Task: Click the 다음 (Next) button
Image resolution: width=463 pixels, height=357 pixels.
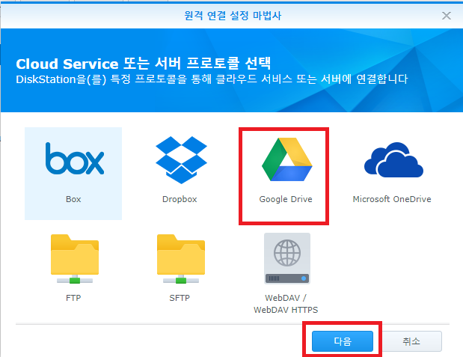Action: pyautogui.click(x=343, y=341)
